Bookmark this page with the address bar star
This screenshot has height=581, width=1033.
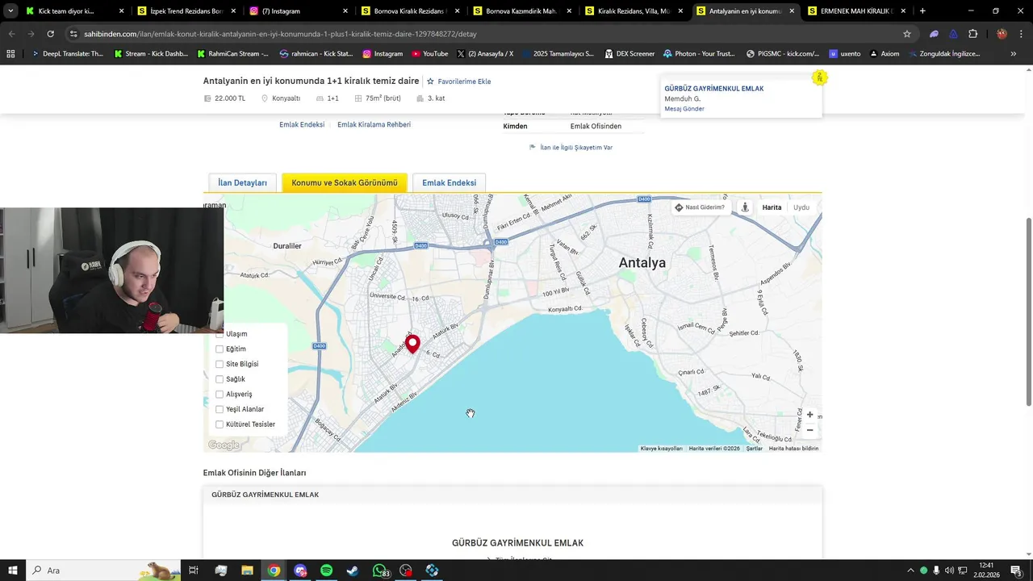tap(907, 34)
